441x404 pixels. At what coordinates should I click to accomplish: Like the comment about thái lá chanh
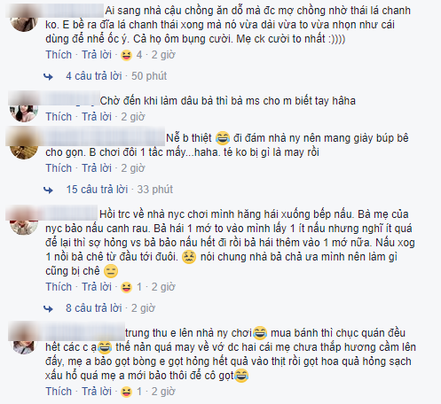pyautogui.click(x=59, y=55)
